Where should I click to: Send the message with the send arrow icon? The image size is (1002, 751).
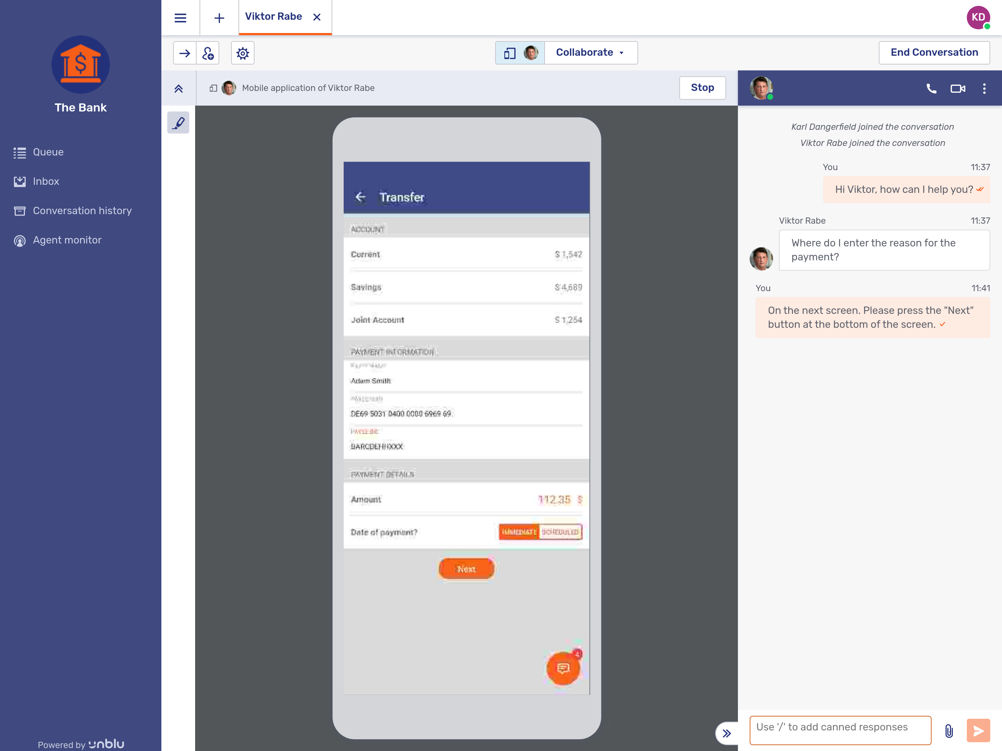978,730
